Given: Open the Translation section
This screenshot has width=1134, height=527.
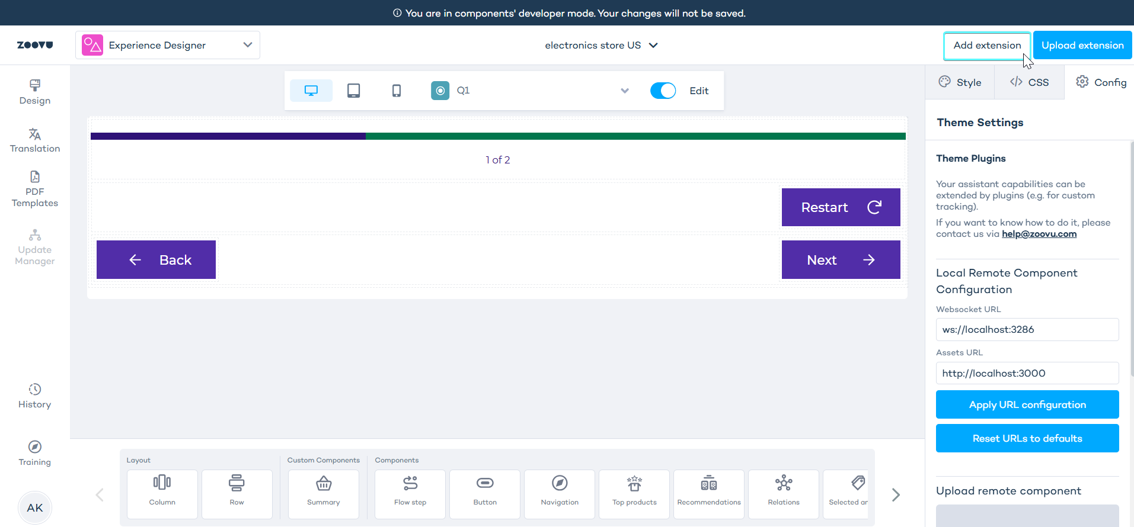Looking at the screenshot, I should [35, 141].
